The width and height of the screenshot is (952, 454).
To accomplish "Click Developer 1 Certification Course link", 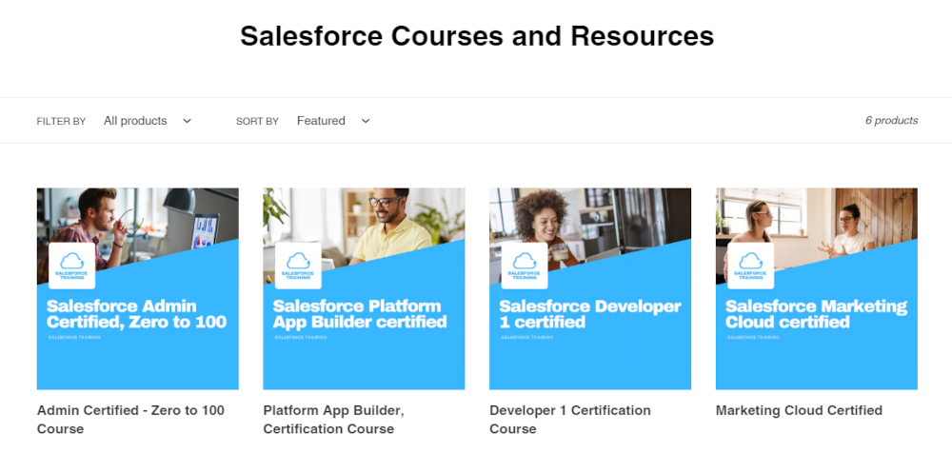I will 570,420.
